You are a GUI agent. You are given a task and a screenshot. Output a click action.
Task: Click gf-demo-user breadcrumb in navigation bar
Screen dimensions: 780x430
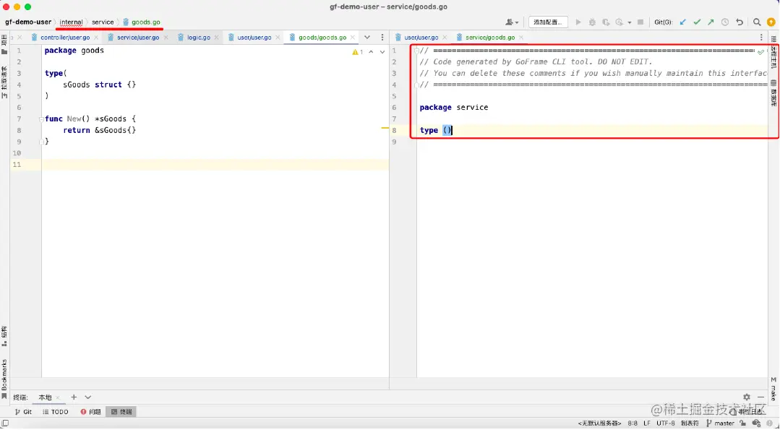tap(28, 22)
